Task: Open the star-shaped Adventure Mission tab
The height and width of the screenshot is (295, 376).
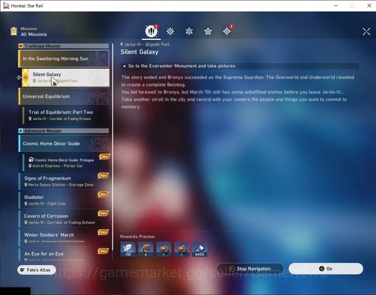Action: (x=208, y=31)
